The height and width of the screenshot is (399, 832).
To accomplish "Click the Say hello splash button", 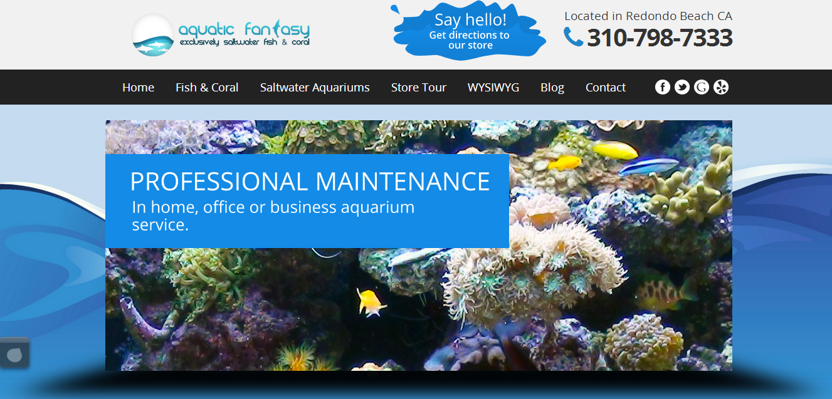I will [x=468, y=31].
